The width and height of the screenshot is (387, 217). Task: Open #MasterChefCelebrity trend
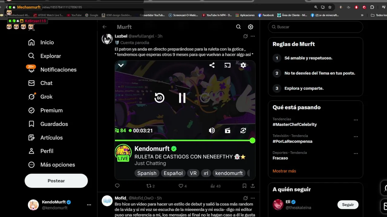click(x=294, y=124)
